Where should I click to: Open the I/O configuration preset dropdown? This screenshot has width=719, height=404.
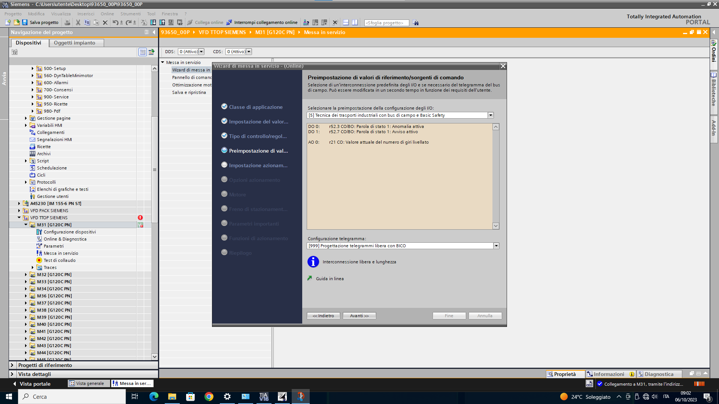tap(491, 115)
